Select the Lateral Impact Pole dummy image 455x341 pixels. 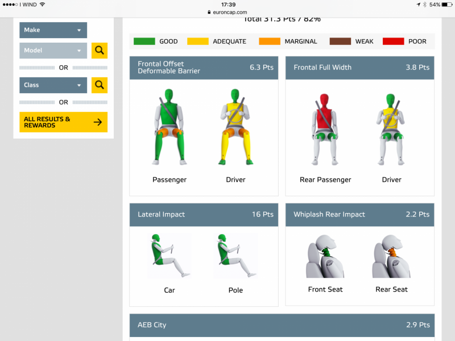click(x=235, y=256)
